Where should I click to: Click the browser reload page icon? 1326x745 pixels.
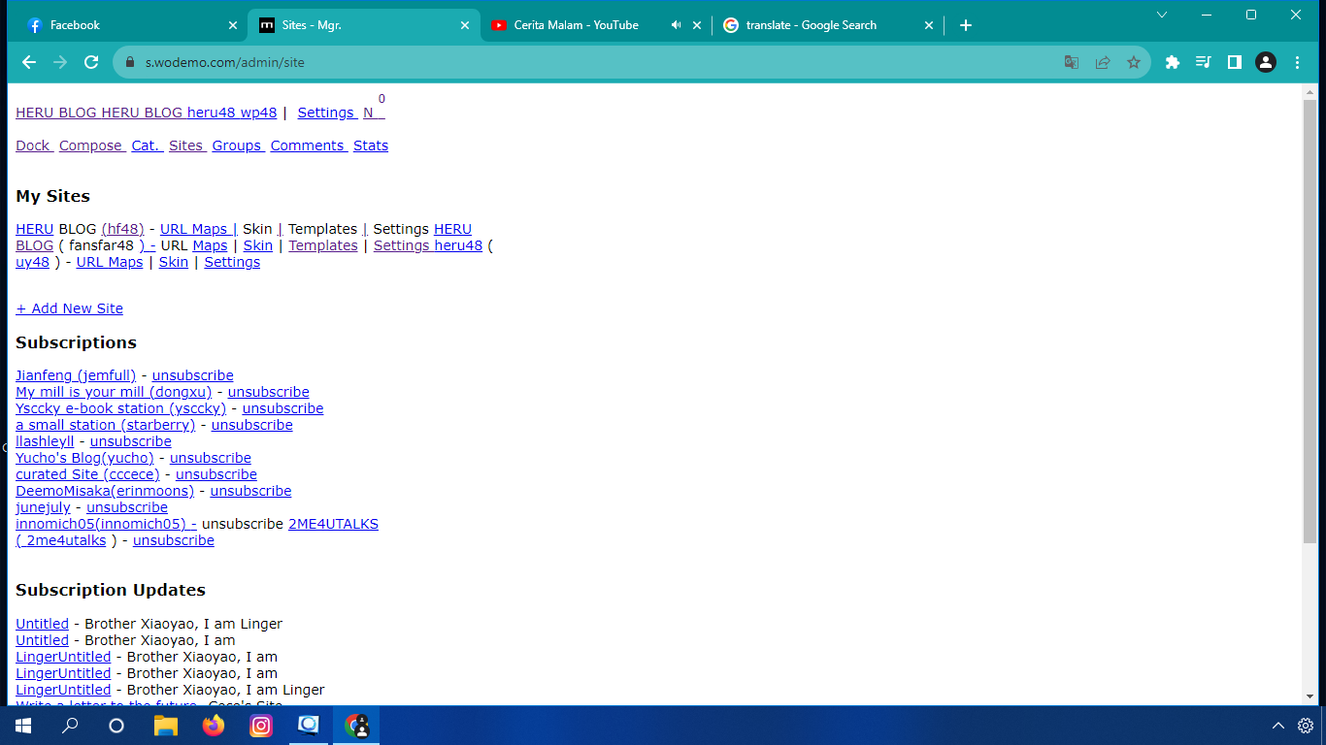pos(91,62)
